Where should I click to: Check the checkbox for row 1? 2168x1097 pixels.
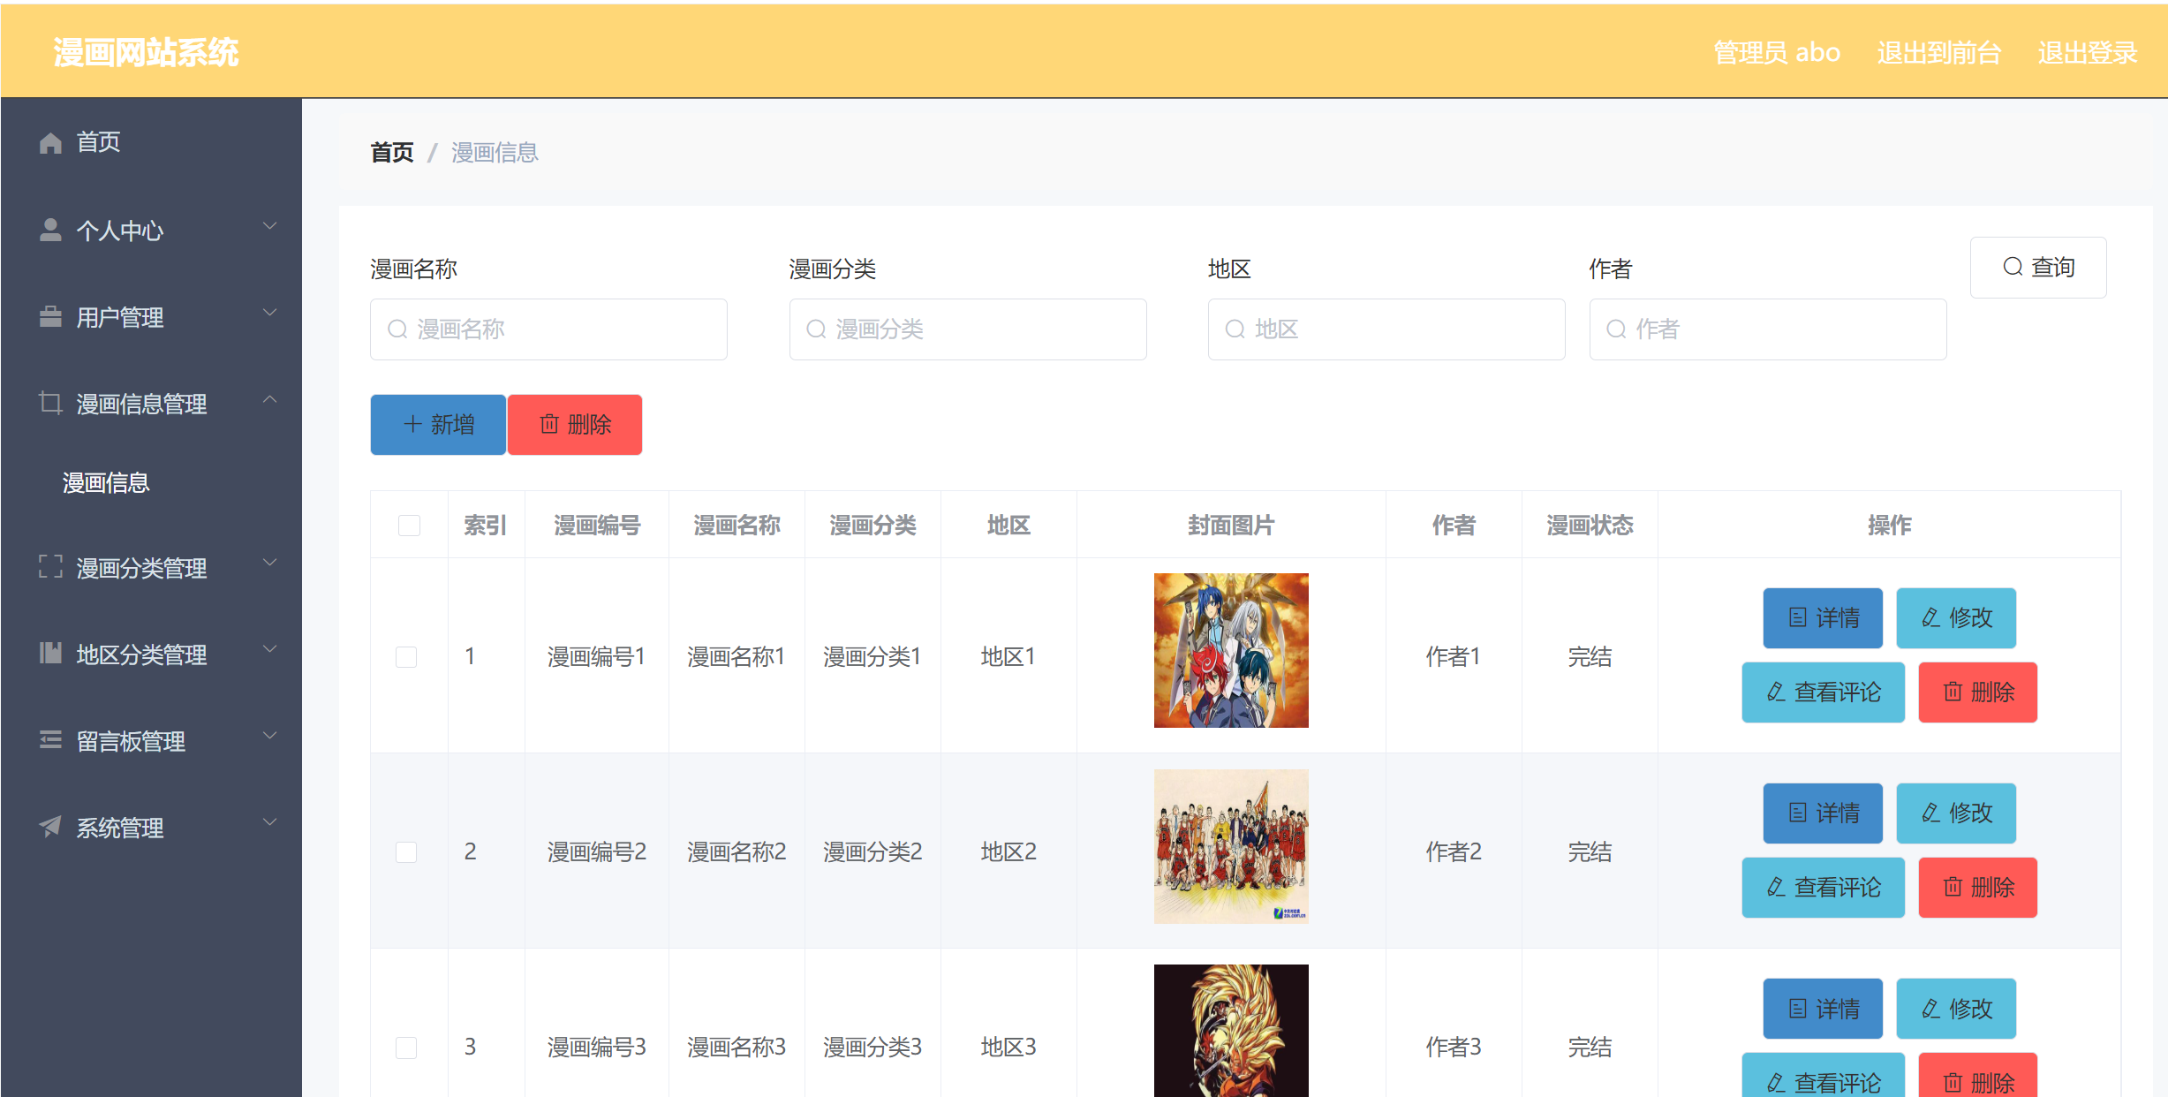(x=406, y=656)
